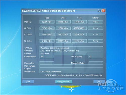Viewport: 126px width, 95px height.
Task: Click the Start Benchmark button
Action: [x=64, y=82]
